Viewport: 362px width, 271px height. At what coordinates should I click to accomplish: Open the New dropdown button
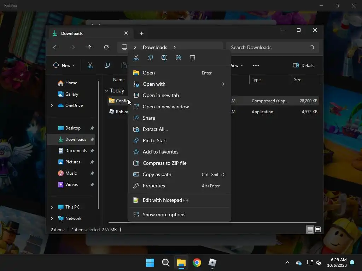(64, 65)
